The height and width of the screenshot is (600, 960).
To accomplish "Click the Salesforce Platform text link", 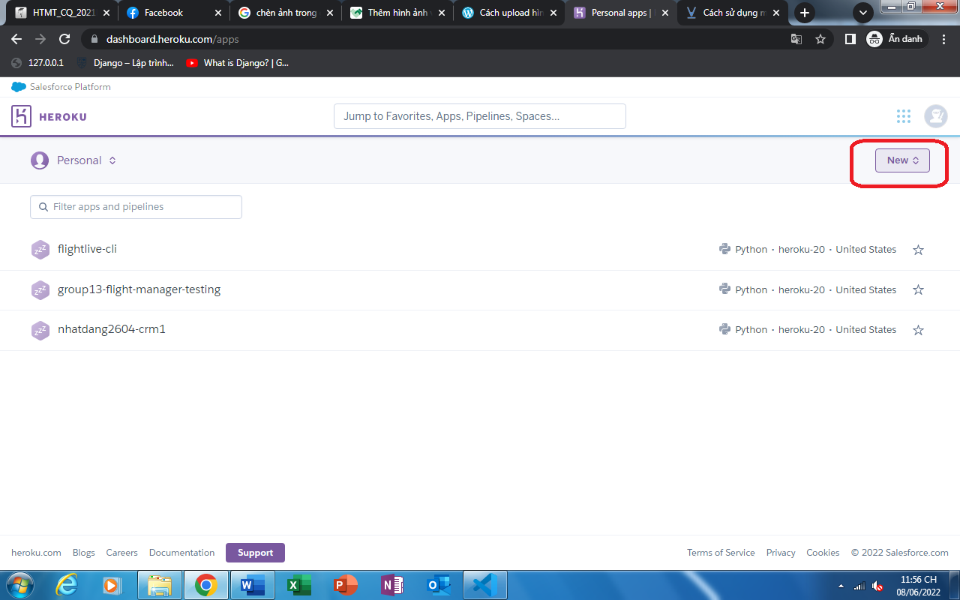I will (x=70, y=87).
